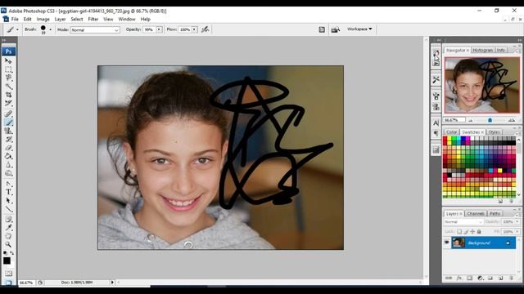This screenshot has width=524, height=294.
Task: Select the Dodge tool
Action: 8,173
